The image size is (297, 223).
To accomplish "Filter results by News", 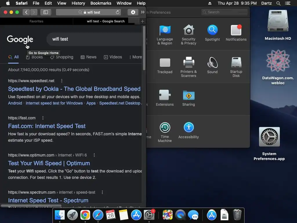I will point(89,57).
